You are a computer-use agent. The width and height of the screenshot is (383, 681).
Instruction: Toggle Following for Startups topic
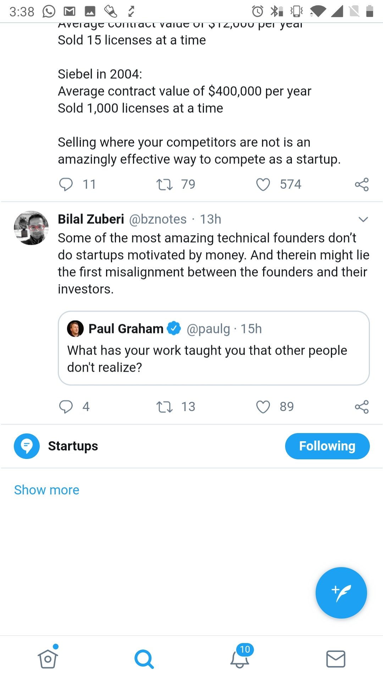tap(327, 446)
